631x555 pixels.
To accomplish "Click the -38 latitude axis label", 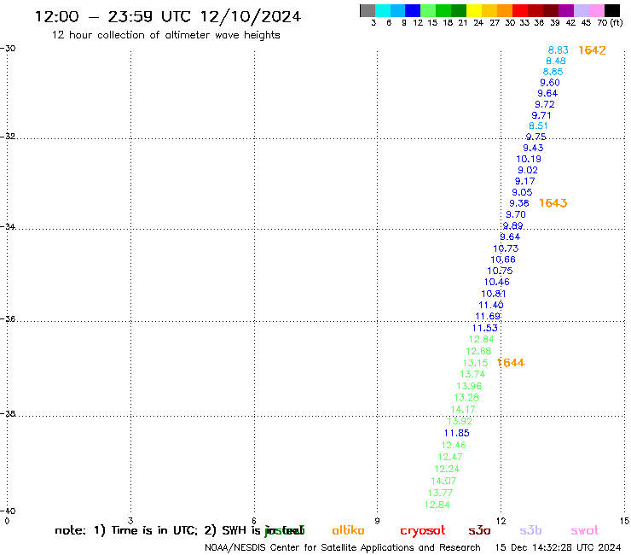I will tap(8, 414).
